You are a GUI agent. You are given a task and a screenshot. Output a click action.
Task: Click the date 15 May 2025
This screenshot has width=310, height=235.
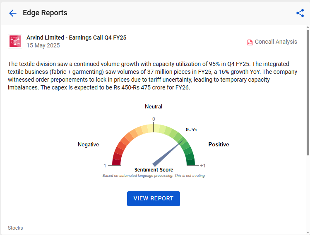[x=43, y=45]
